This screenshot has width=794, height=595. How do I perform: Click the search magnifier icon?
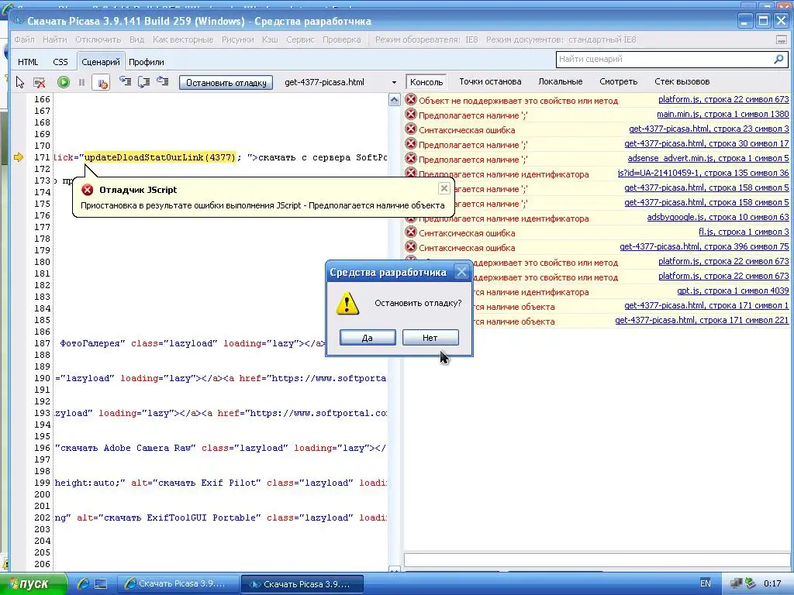(x=778, y=59)
